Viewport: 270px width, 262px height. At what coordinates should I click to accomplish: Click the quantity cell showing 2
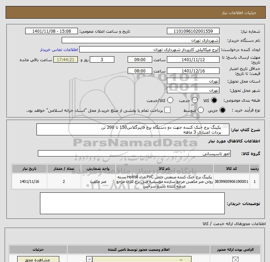point(64,181)
